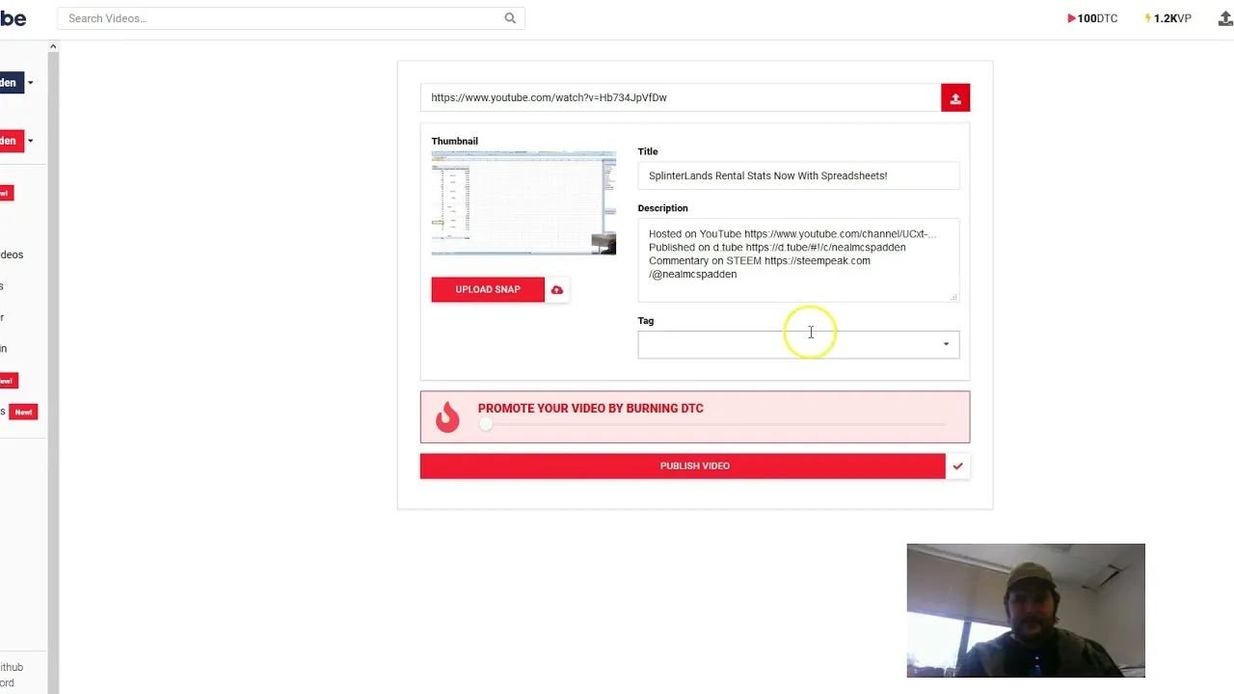The width and height of the screenshot is (1234, 694).
Task: Click inside the Description text area
Action: 798,260
